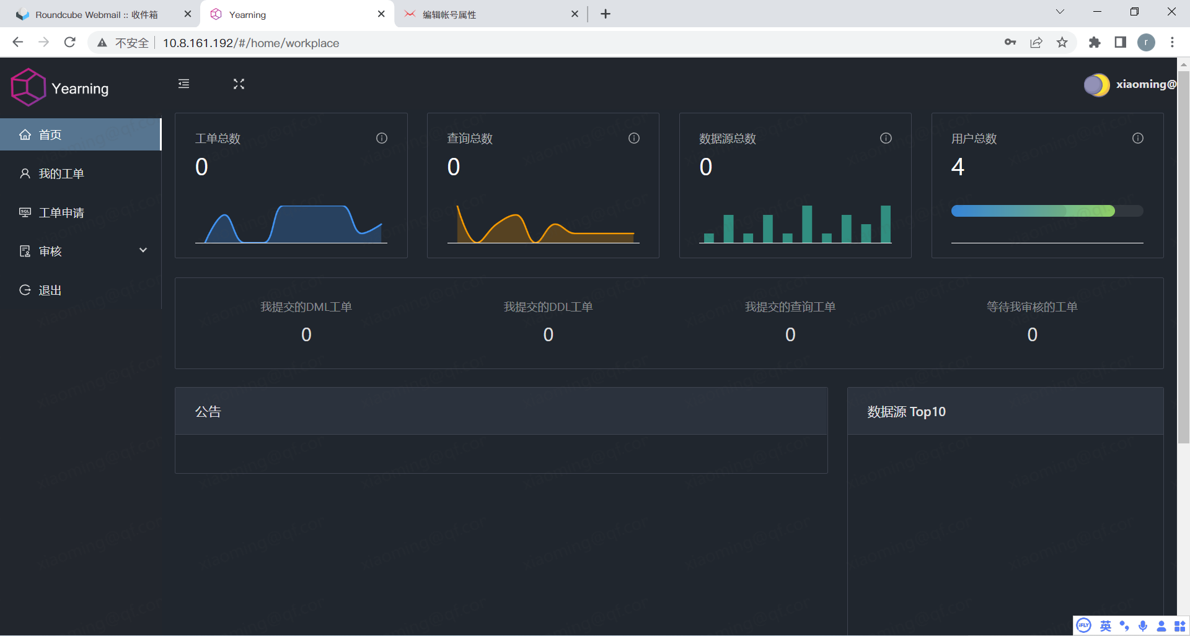Click the 我提交的查询工单 label
This screenshot has height=636, width=1190.
click(x=790, y=307)
